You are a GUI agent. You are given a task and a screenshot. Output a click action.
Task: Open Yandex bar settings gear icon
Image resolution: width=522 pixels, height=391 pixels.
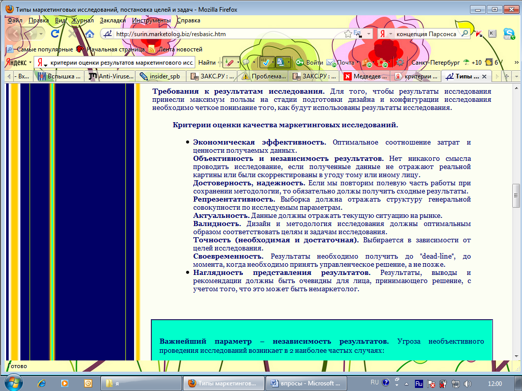pyautogui.click(x=400, y=62)
